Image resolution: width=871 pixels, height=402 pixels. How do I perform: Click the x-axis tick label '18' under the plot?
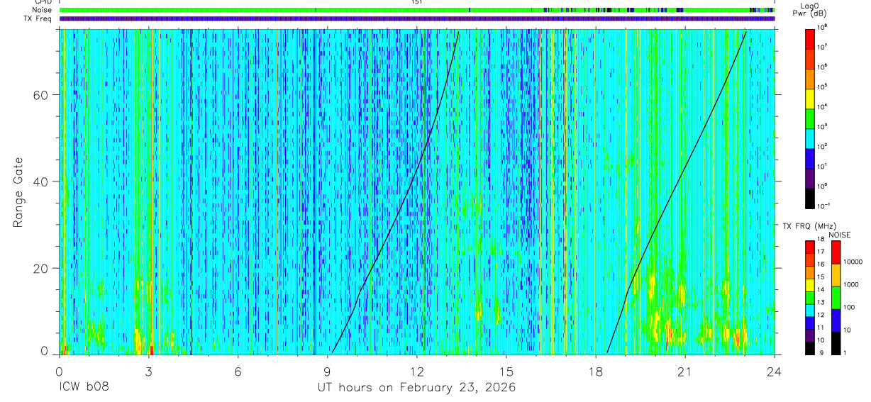pyautogui.click(x=596, y=371)
